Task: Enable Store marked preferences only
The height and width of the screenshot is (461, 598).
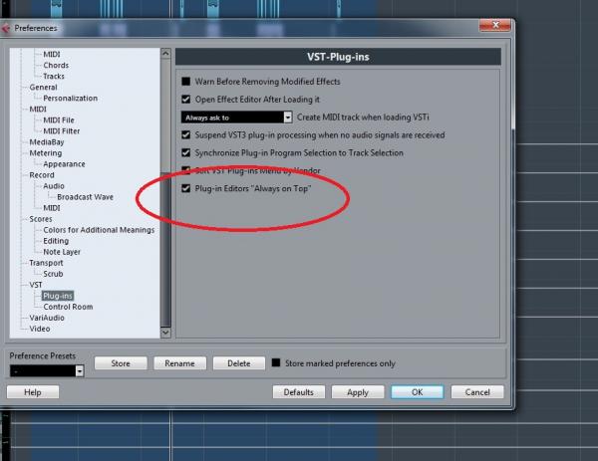Action: pyautogui.click(x=276, y=363)
